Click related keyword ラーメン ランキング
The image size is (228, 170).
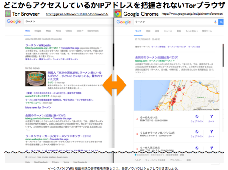177,47
